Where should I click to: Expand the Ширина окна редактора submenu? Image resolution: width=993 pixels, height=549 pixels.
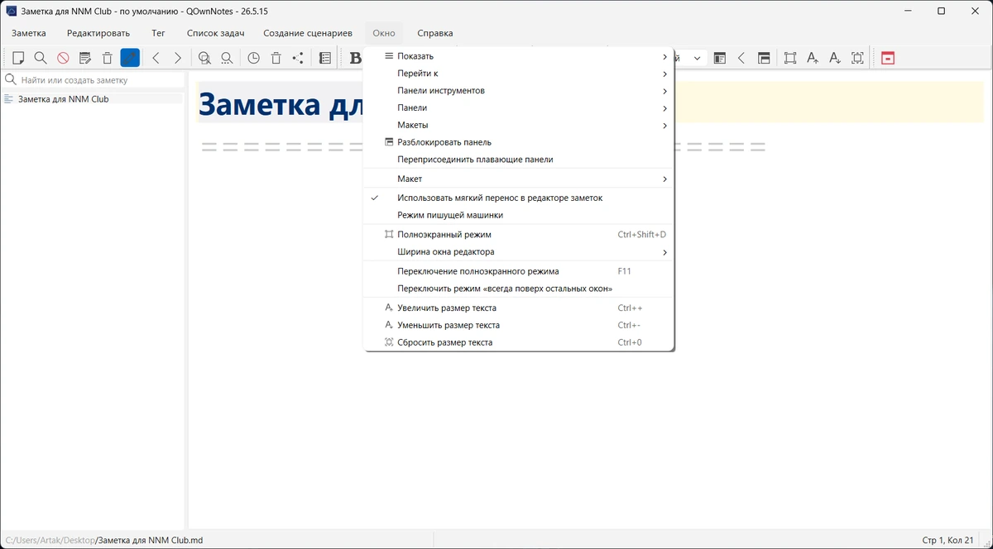click(x=519, y=252)
